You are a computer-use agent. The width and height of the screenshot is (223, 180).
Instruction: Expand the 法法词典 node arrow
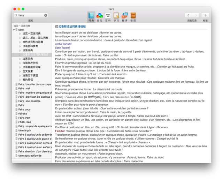click(20, 51)
